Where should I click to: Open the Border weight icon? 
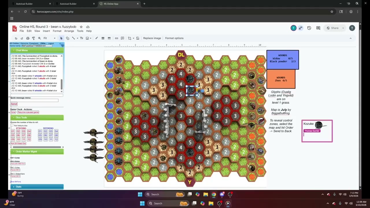pyautogui.click(x=103, y=38)
